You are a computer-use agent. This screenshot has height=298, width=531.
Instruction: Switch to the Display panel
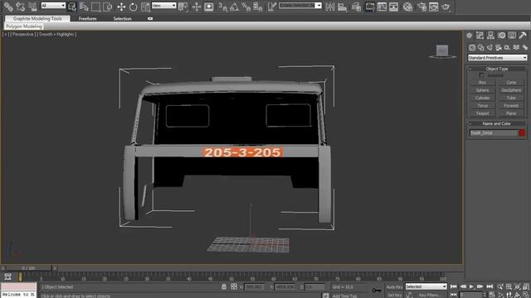pyautogui.click(x=512, y=35)
